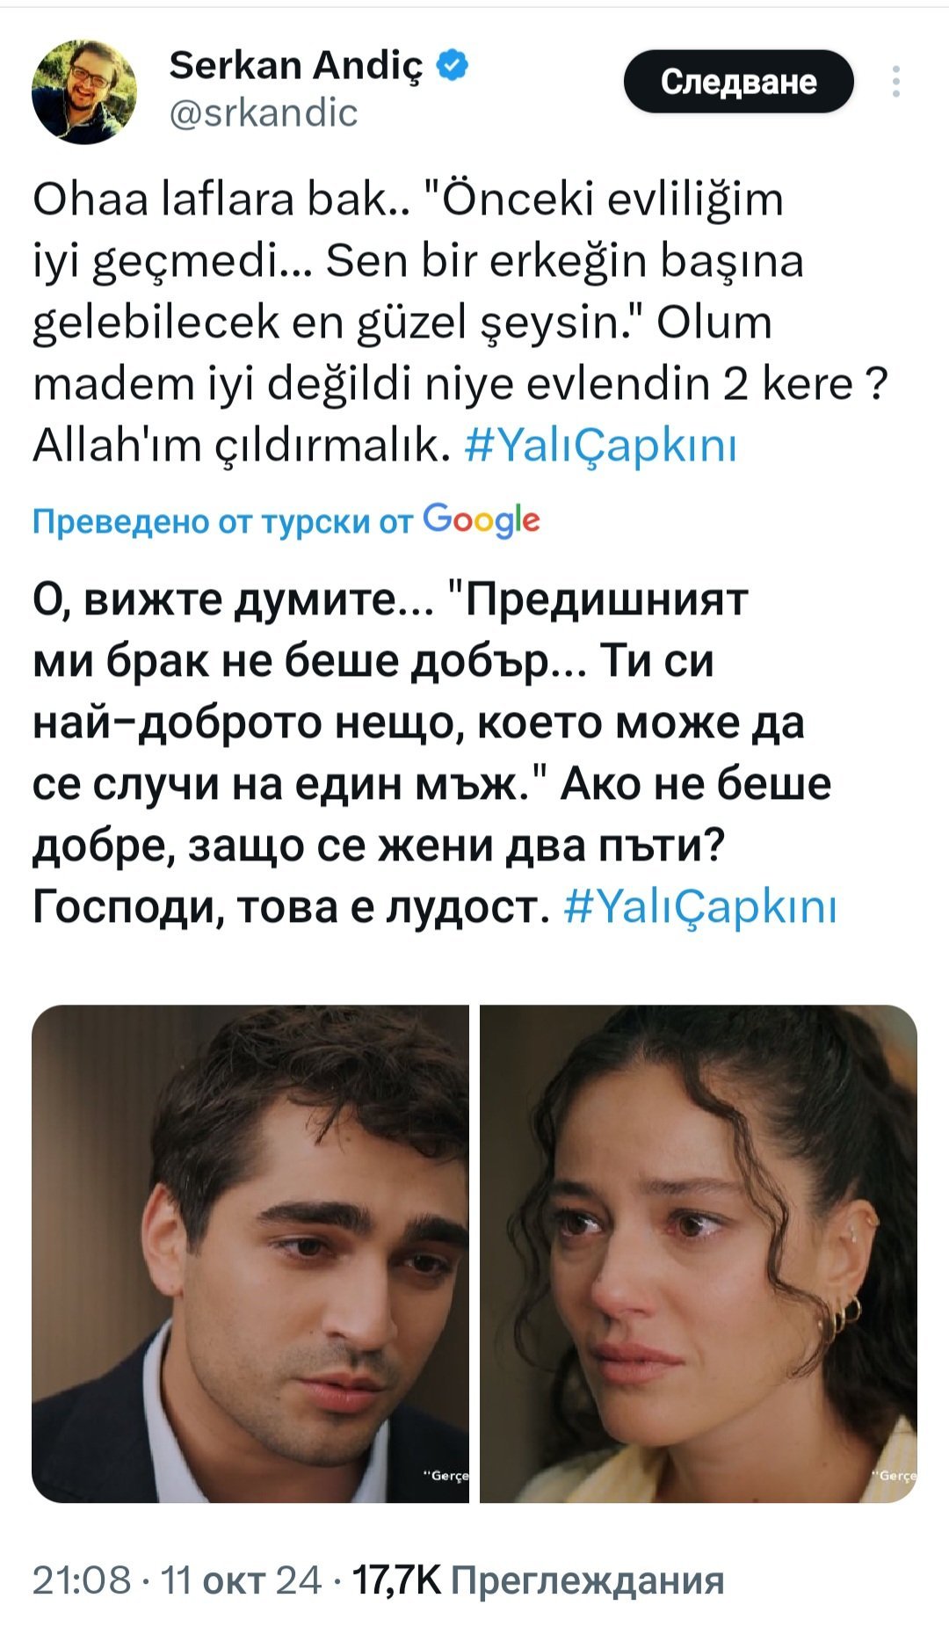Open the @srkandic handle

coord(263,113)
